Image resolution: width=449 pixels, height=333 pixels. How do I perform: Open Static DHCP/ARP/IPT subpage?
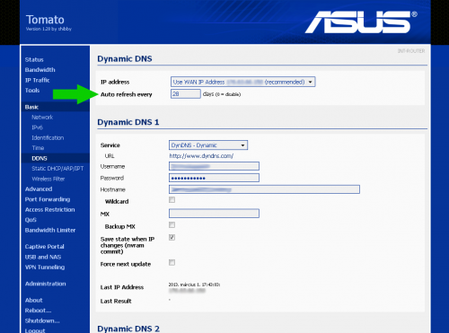[57, 169]
